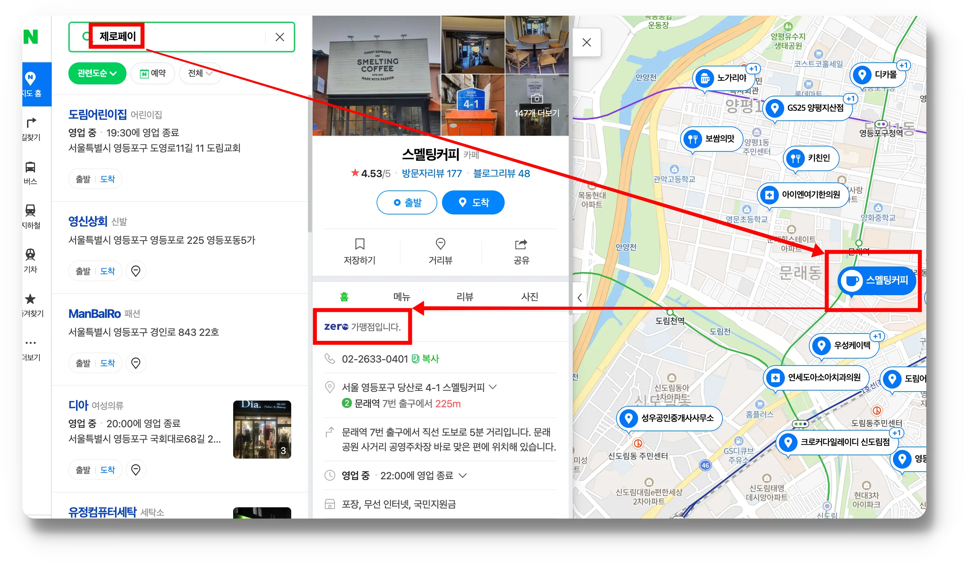Click the 우성케이텍 map marker
This screenshot has width=964, height=563.
click(x=844, y=346)
